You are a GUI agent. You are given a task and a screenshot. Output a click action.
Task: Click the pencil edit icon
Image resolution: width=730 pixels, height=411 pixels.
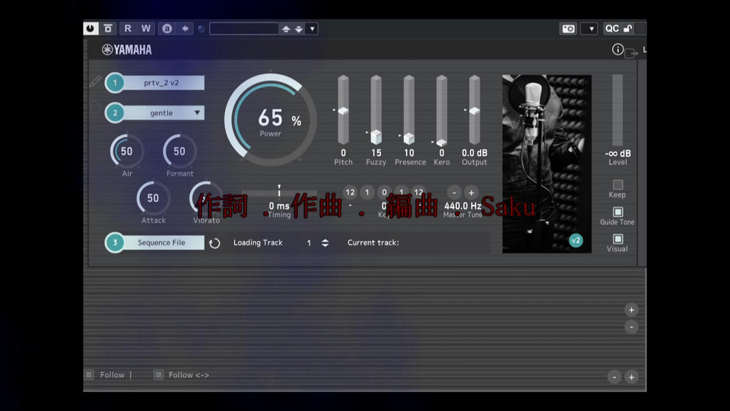[x=95, y=81]
